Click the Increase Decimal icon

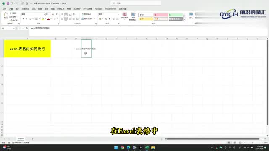[x=113, y=19]
